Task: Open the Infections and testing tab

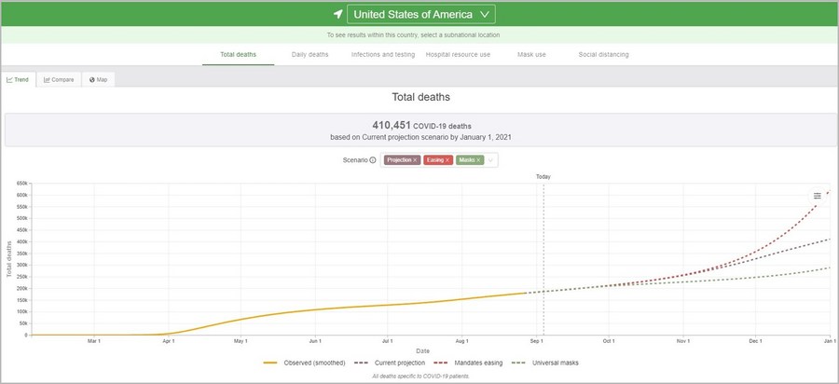Action: tap(382, 54)
